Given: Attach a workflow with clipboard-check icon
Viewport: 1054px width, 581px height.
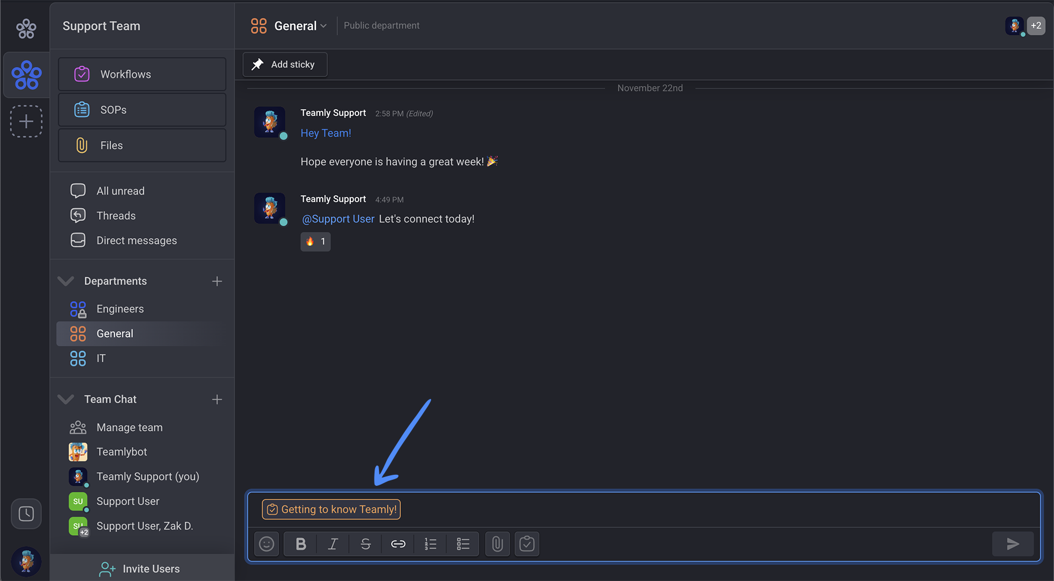Looking at the screenshot, I should [527, 544].
